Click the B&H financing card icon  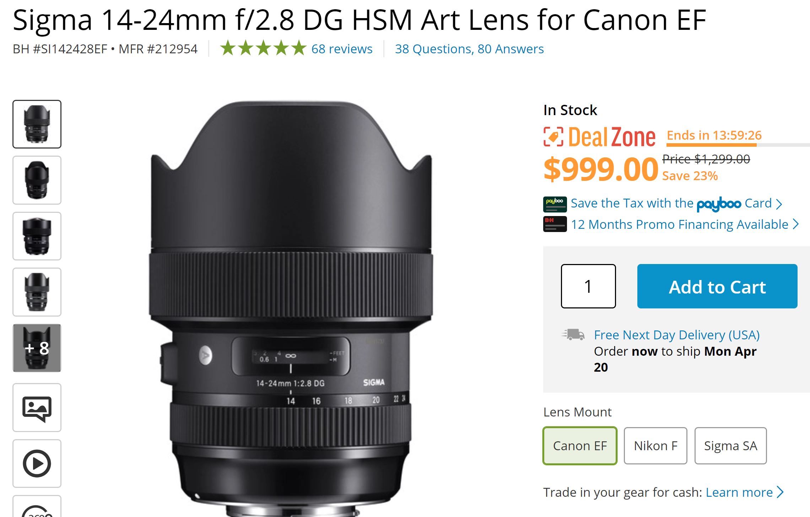pyautogui.click(x=555, y=224)
